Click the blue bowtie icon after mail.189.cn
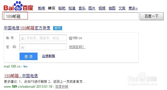 [26, 67]
